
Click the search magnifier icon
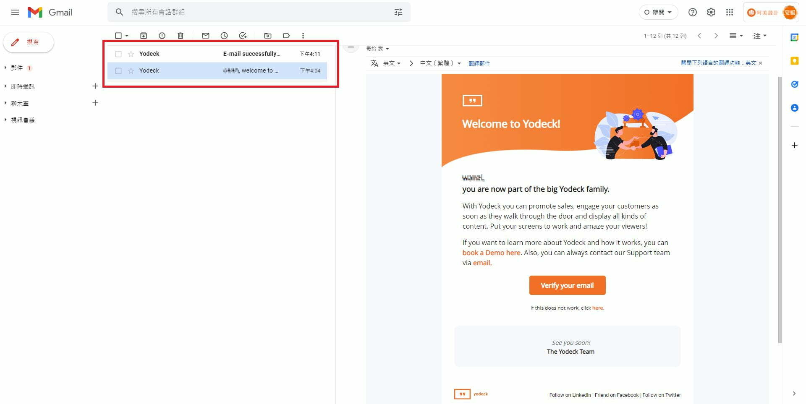(x=119, y=12)
